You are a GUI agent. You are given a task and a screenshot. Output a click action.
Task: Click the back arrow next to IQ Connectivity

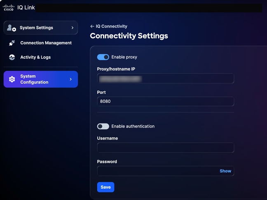92,26
